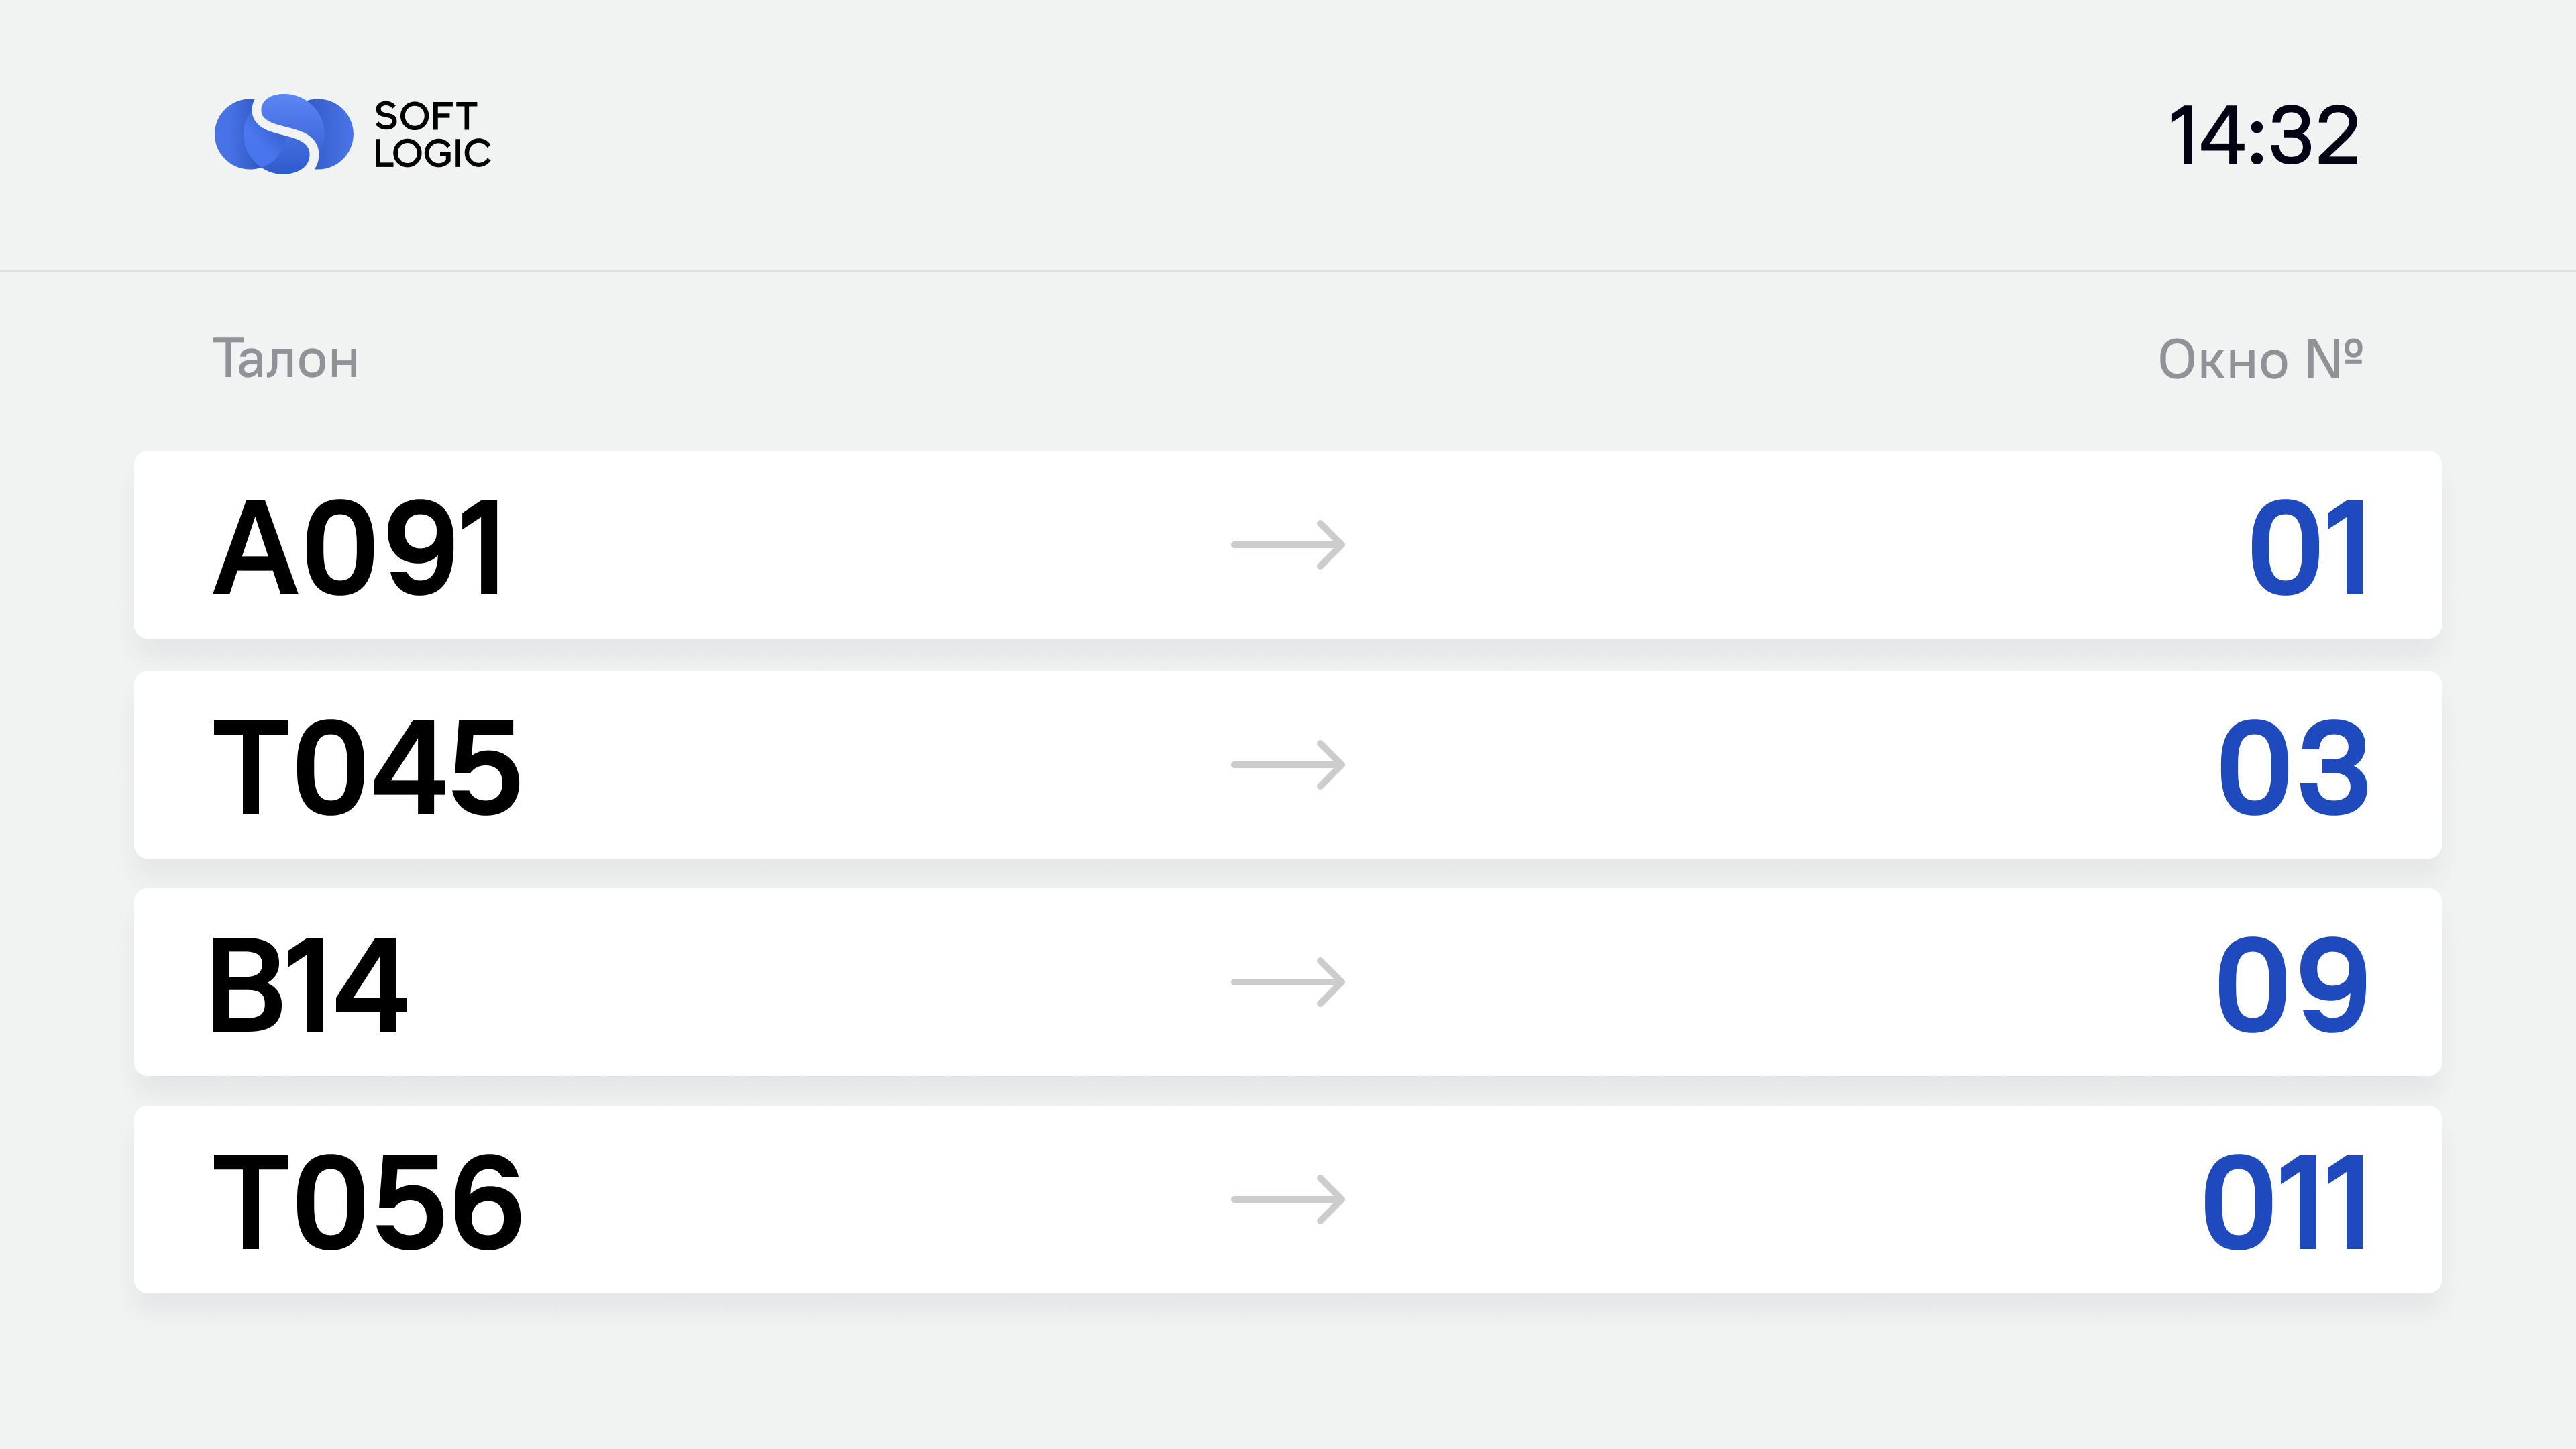Screen dimensions: 2576x1449
Task: Click the arrow icon in the T045 row
Action: (x=1288, y=765)
